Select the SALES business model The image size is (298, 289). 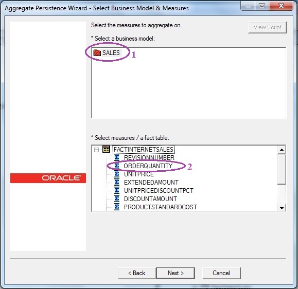pos(111,53)
